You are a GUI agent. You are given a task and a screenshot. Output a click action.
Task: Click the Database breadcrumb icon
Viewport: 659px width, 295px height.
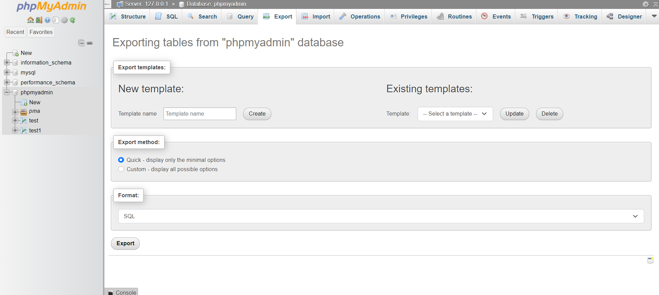[182, 4]
